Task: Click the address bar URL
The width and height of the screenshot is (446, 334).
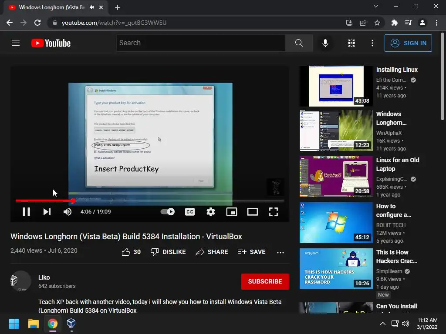Action: pos(114,23)
